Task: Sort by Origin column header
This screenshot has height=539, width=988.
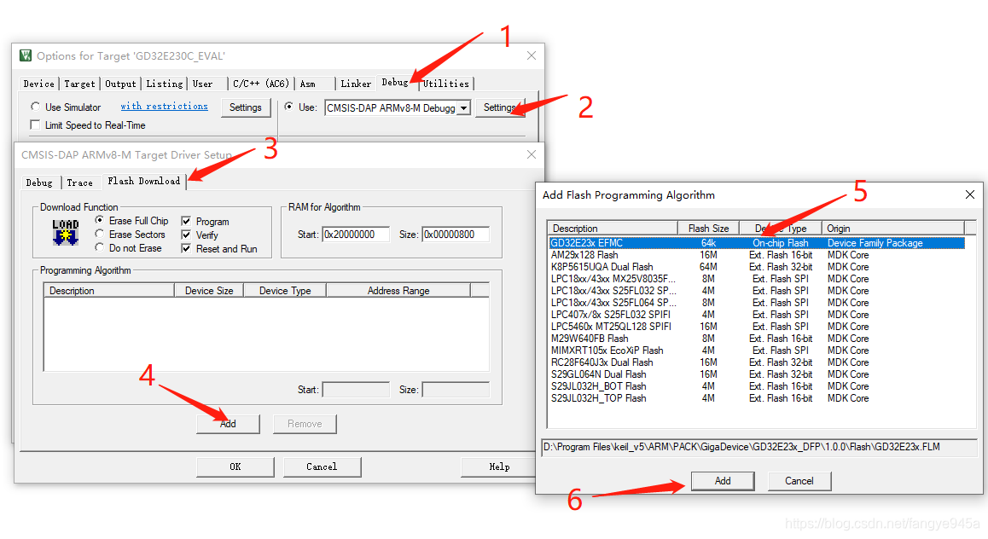Action: [x=892, y=228]
